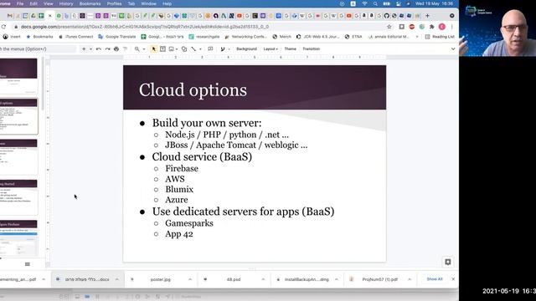Viewport: 536px width, 301px height.
Task: Click the Cloud options slide title
Action: pos(193,90)
